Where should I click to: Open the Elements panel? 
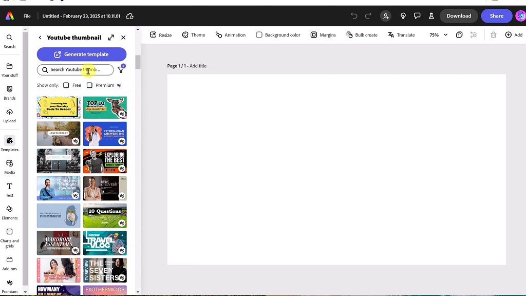[10, 211]
